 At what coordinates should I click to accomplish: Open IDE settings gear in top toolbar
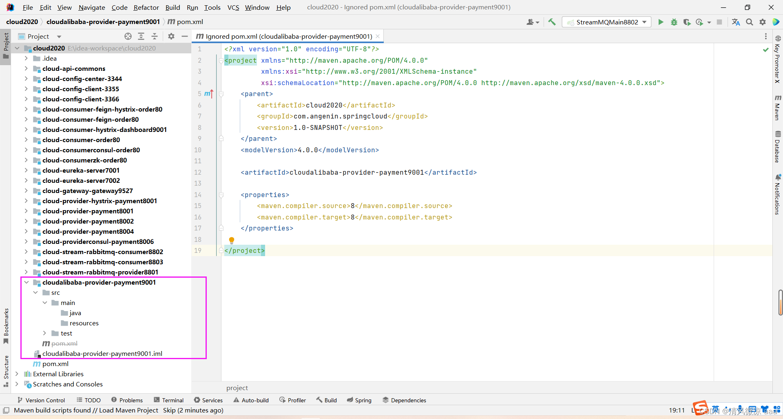click(763, 22)
